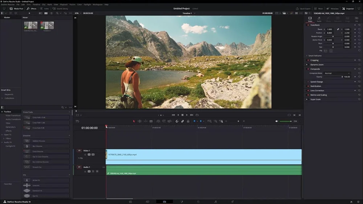The image size is (363, 204).
Task: Enable the Dynamic Zoom switch
Action: tap(307, 65)
